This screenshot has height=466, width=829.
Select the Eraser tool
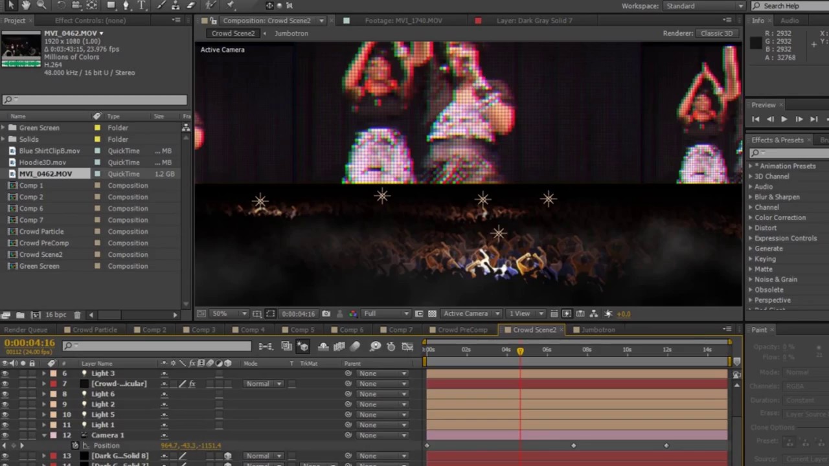click(191, 5)
